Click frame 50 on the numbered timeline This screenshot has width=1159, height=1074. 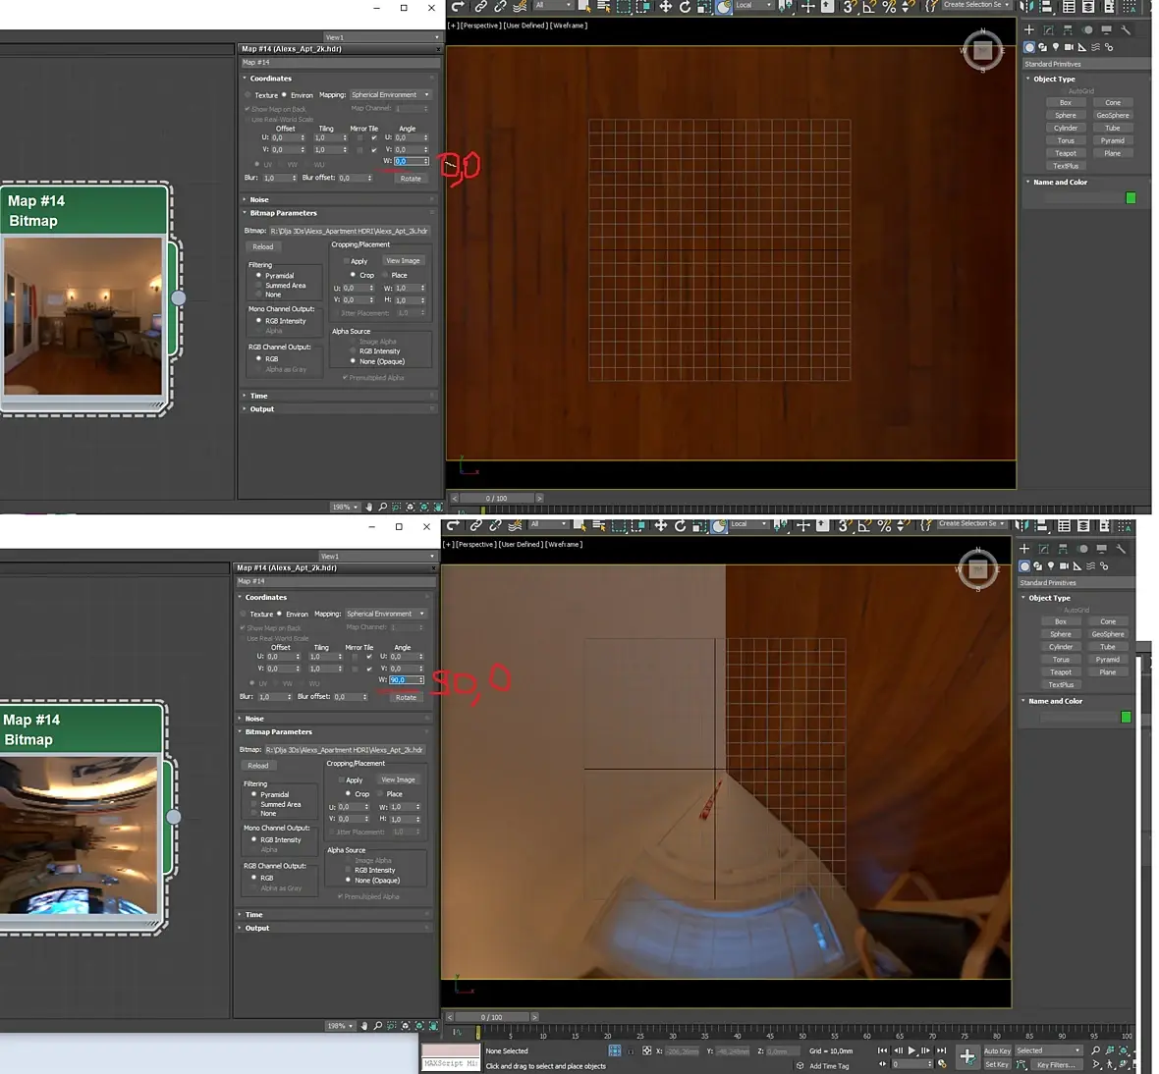[802, 1036]
